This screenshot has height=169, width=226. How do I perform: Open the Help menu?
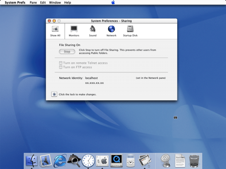tap(67, 3)
